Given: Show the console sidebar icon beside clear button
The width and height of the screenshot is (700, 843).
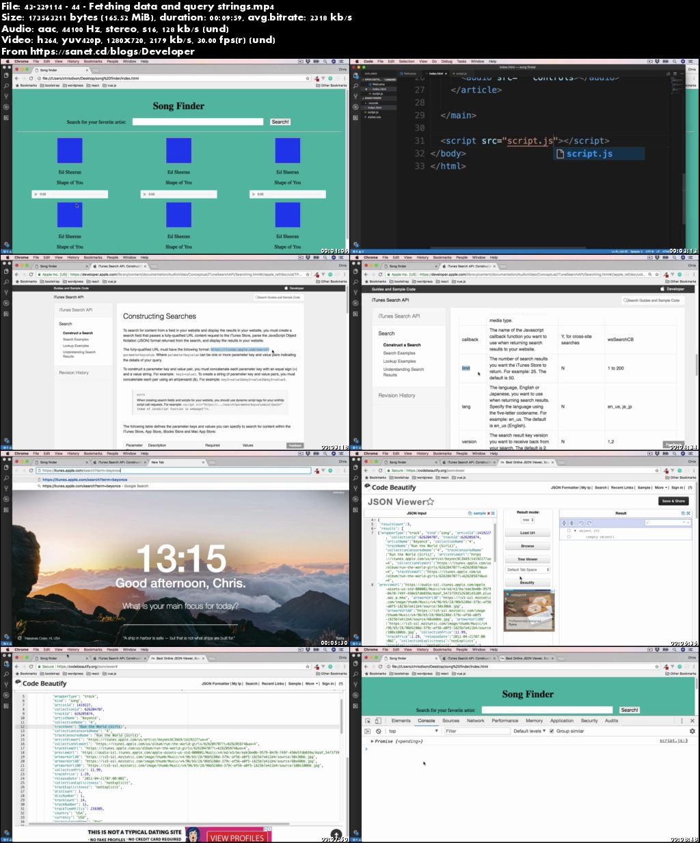Looking at the screenshot, I should point(368,731).
